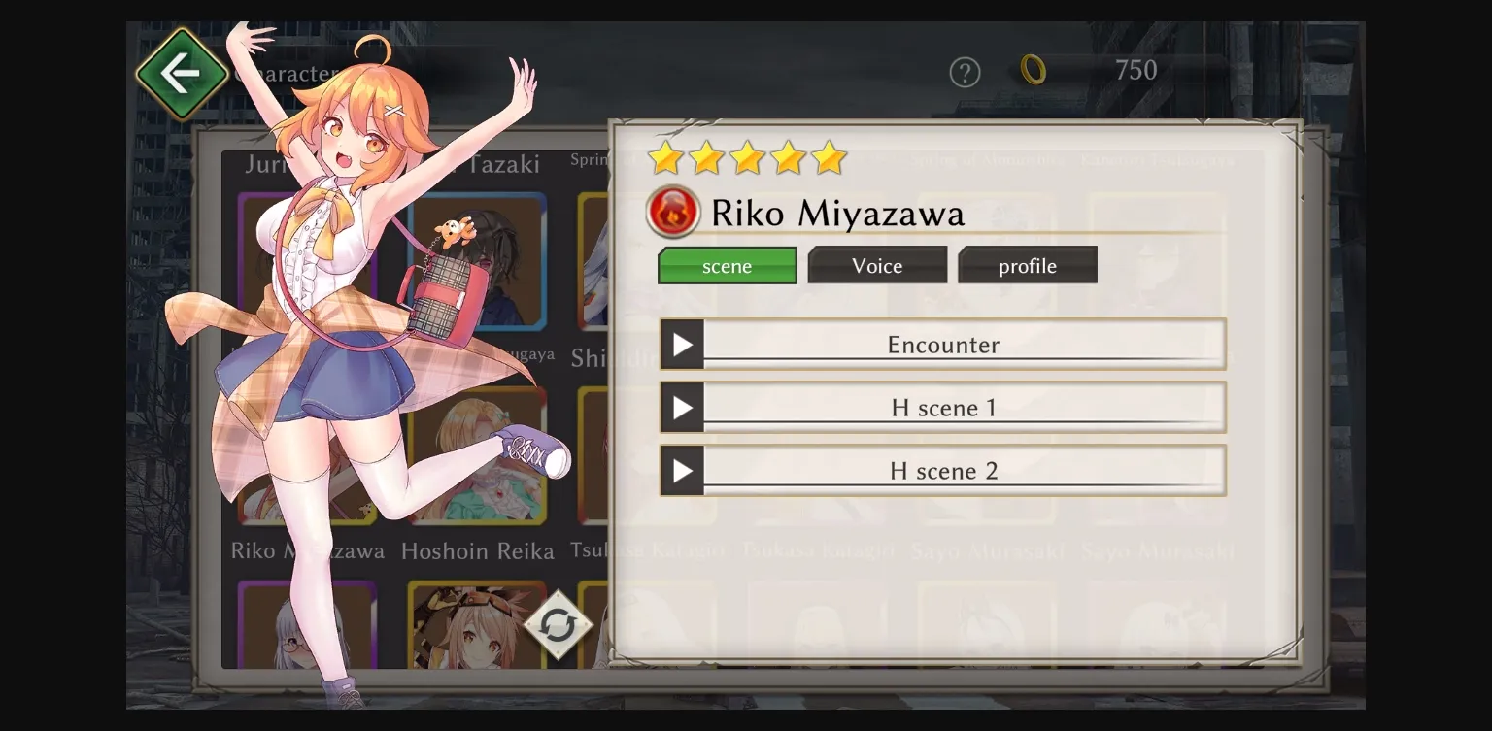Tap the gold ring currency icon
The width and height of the screenshot is (1492, 731).
pyautogui.click(x=1034, y=70)
